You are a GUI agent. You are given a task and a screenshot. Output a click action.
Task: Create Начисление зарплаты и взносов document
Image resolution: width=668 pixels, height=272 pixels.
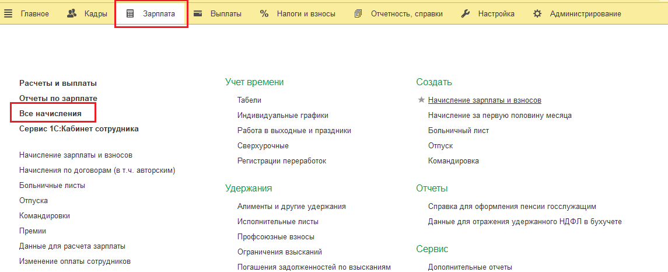pos(485,100)
